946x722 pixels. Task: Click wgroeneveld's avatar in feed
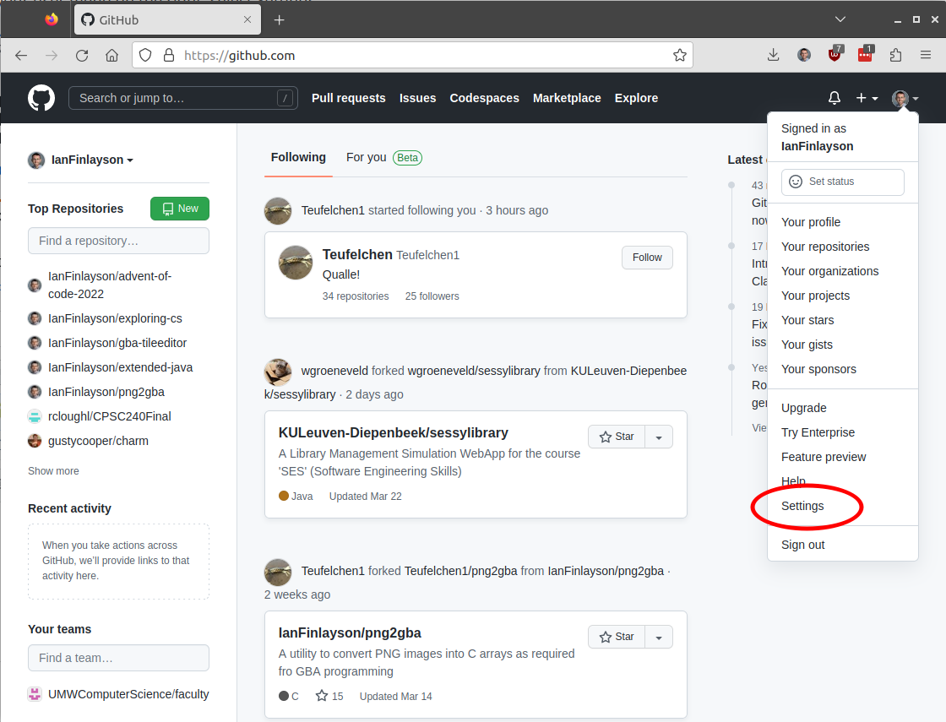[x=278, y=372]
